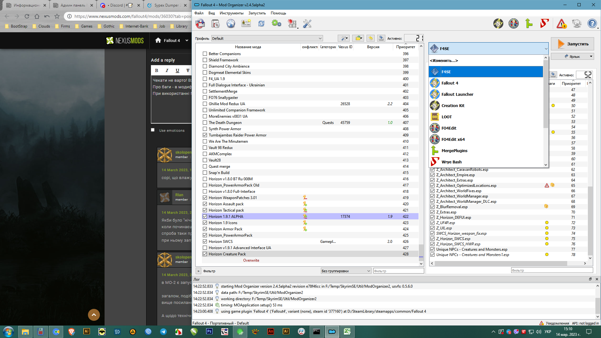Open the Инструменты menu
Image resolution: width=601 pixels, height=338 pixels.
tap(231, 13)
